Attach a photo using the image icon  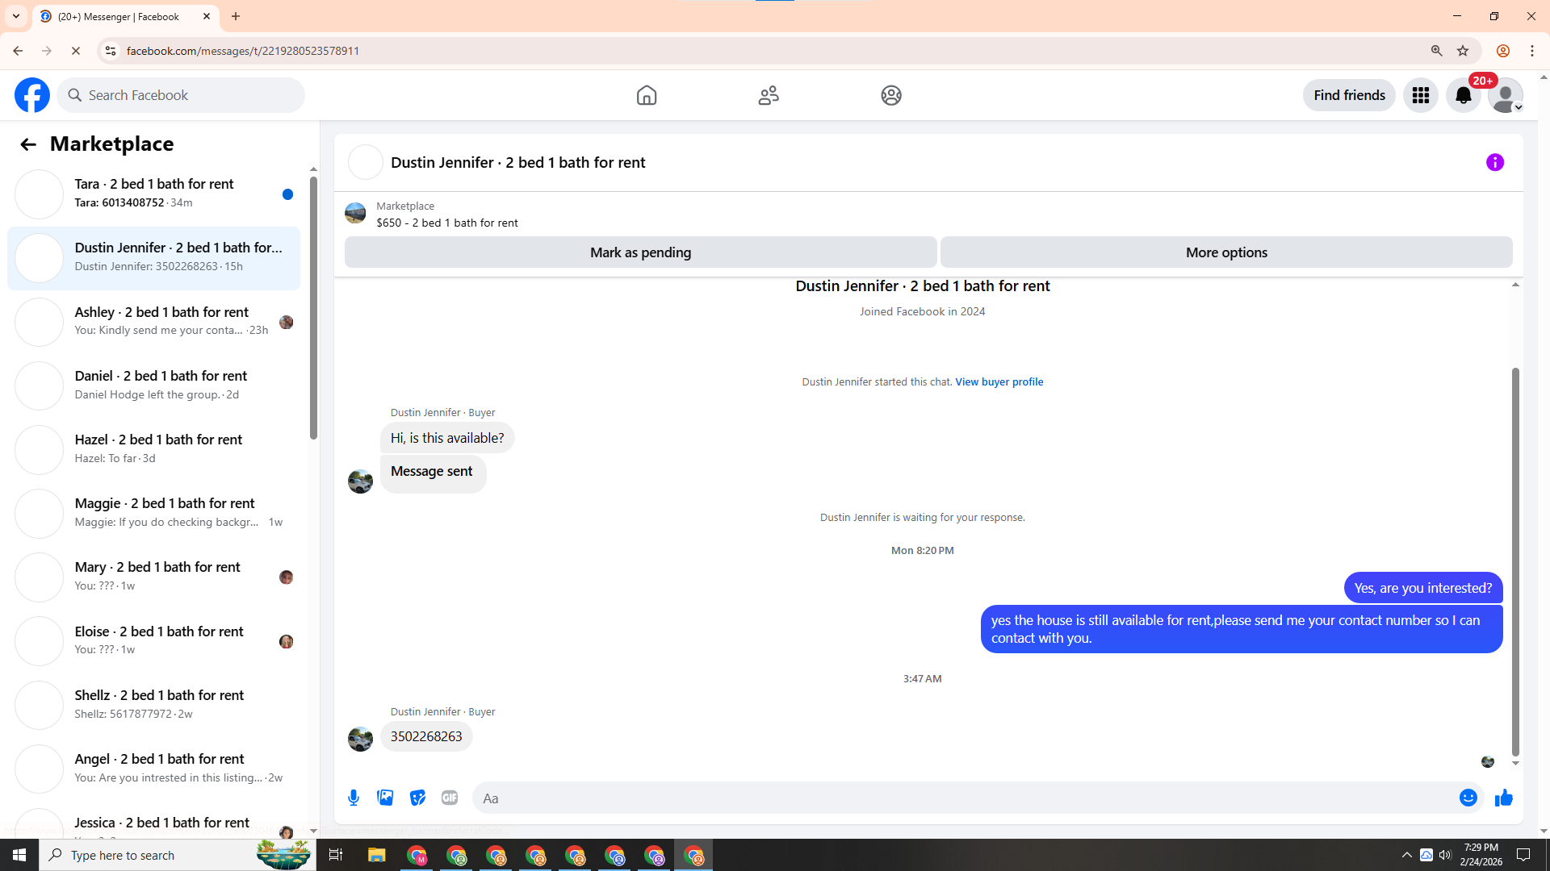click(385, 798)
